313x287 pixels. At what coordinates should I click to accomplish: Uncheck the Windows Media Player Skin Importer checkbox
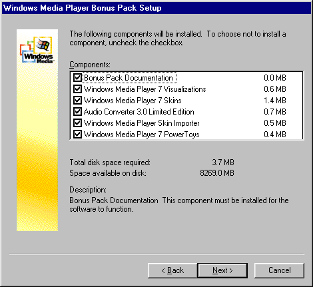(77, 123)
